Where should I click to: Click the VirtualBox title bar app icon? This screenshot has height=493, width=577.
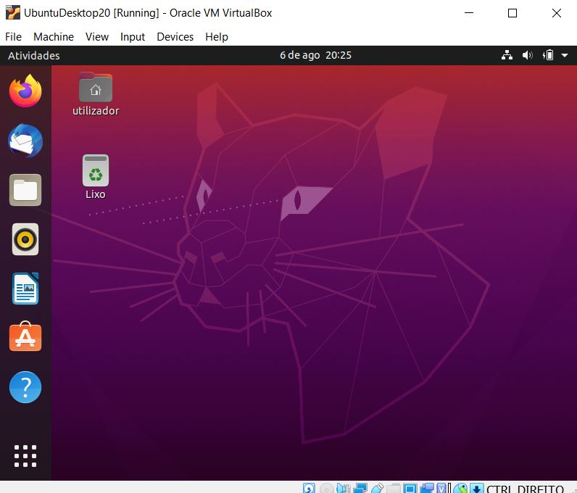13,12
